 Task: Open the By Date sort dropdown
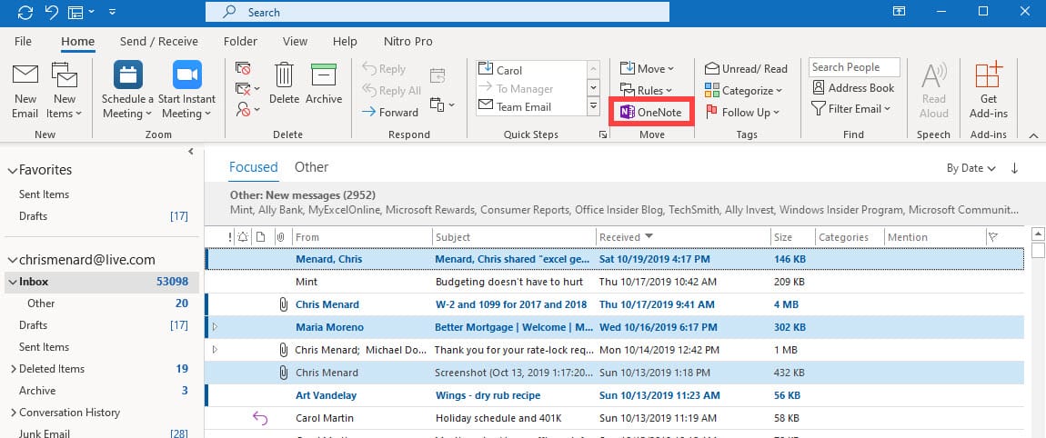971,168
